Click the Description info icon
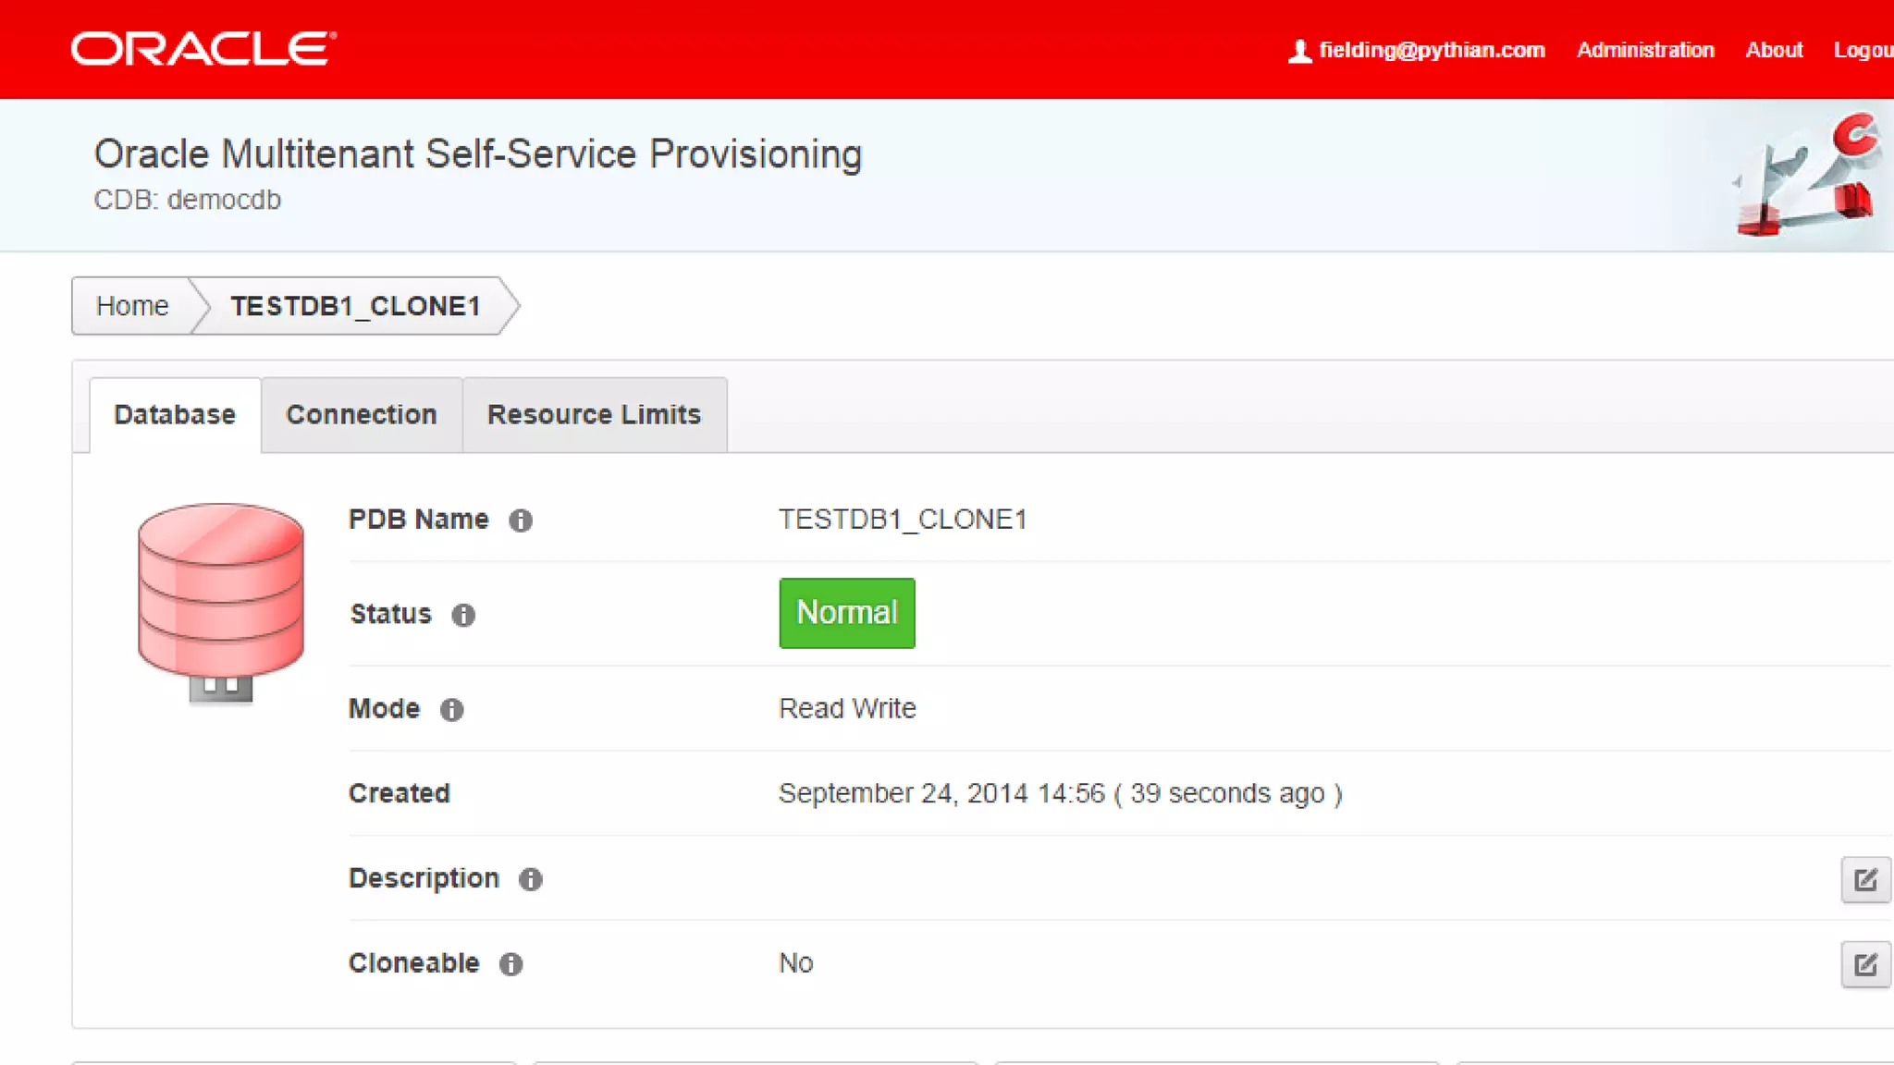Viewport: 1894px width, 1065px height. (530, 879)
